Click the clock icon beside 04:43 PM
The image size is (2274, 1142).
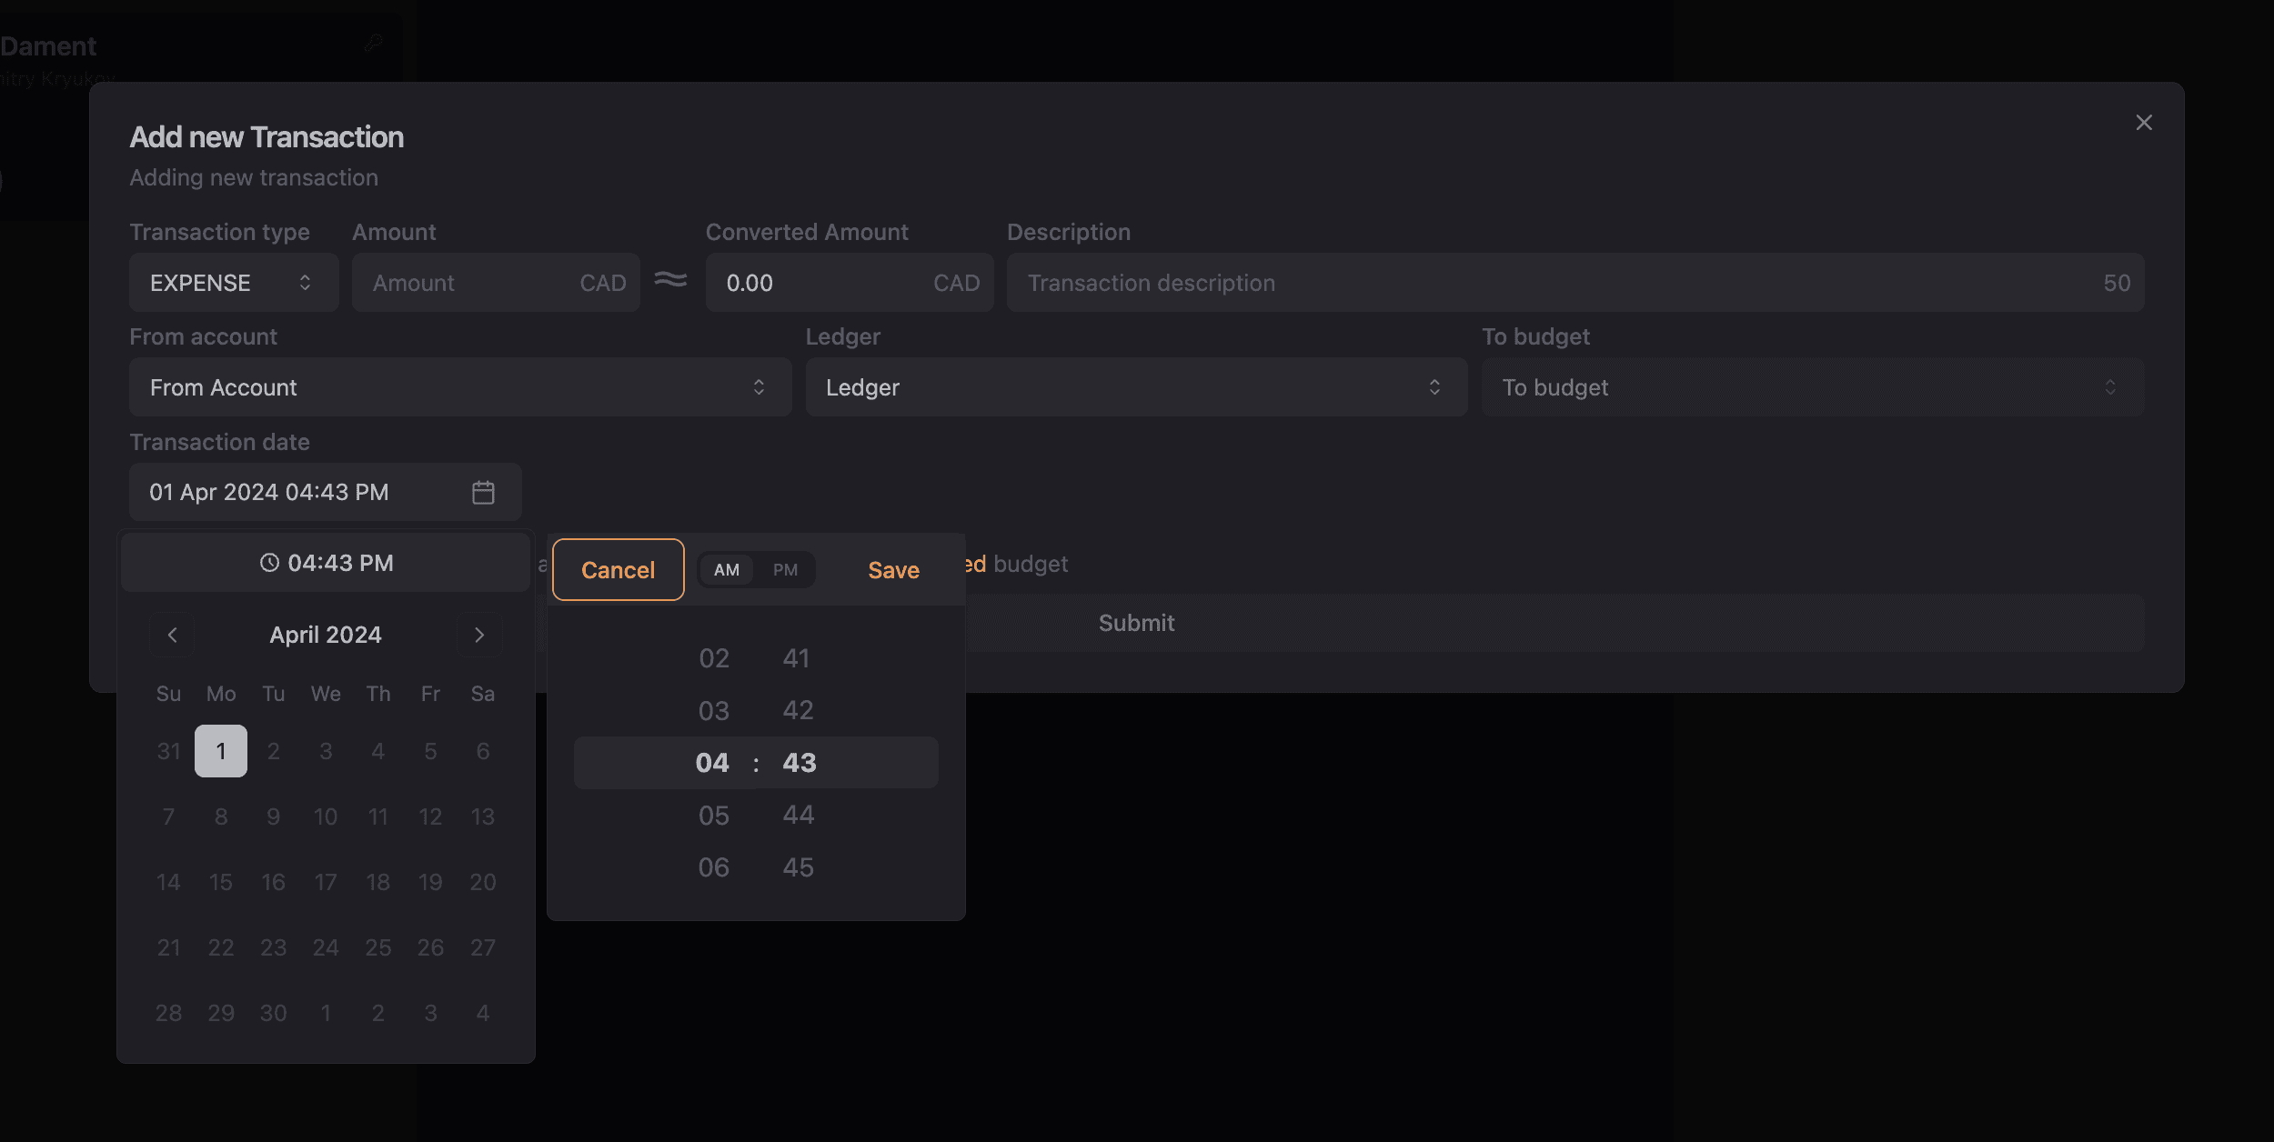click(x=270, y=562)
